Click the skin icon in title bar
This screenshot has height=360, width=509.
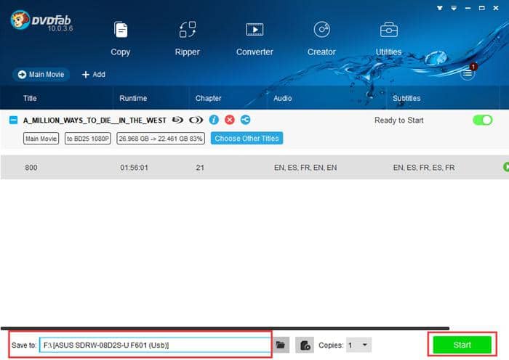pyautogui.click(x=440, y=8)
